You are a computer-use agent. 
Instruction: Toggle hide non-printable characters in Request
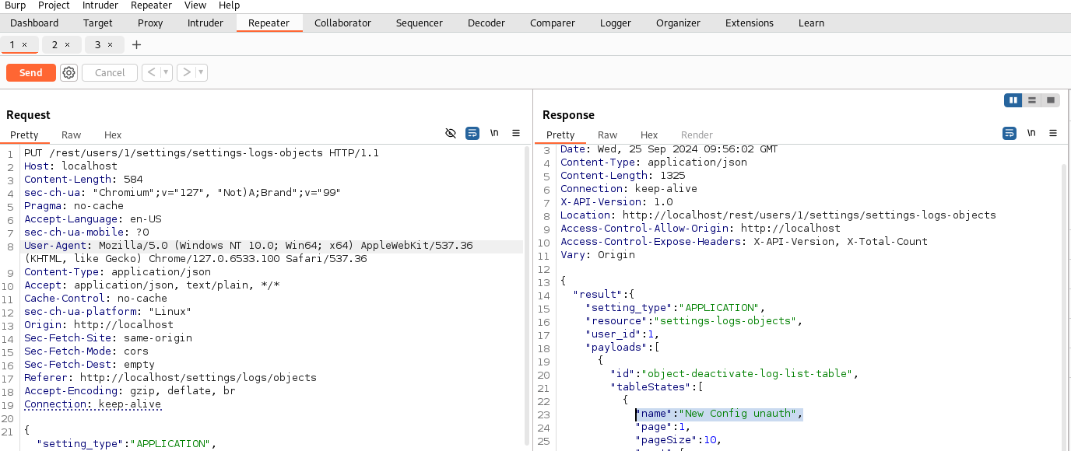coord(450,134)
